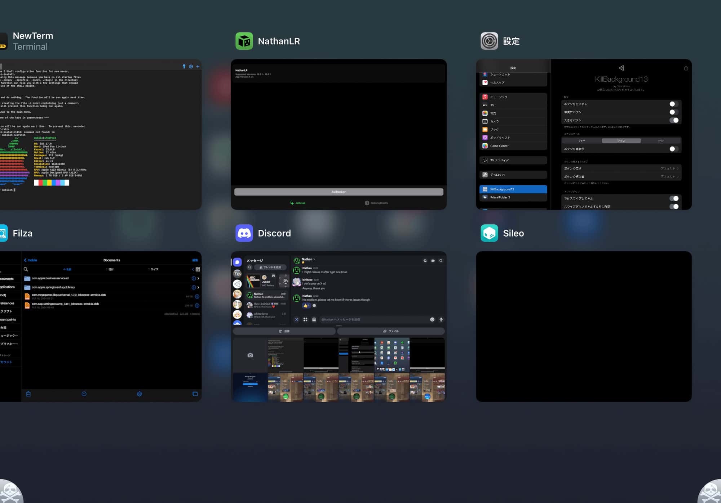Click the camera tile in Discord photo picker
The height and width of the screenshot is (503, 721).
point(250,355)
